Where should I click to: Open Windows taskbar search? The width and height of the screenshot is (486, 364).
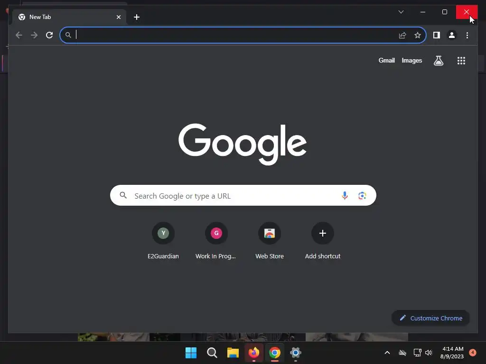point(212,353)
